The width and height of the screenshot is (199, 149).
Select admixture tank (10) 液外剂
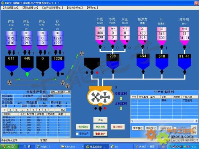coord(184,36)
